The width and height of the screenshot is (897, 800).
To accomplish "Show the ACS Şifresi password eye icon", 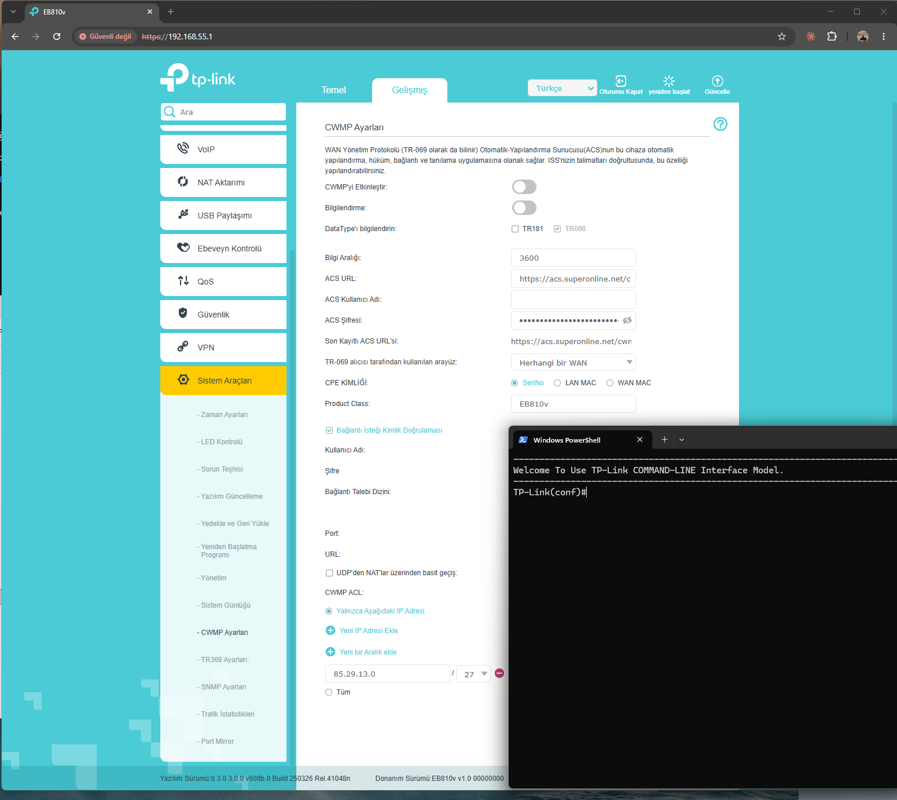I will (x=627, y=320).
